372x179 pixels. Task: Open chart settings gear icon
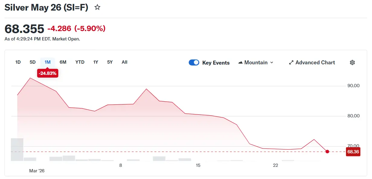[352, 62]
